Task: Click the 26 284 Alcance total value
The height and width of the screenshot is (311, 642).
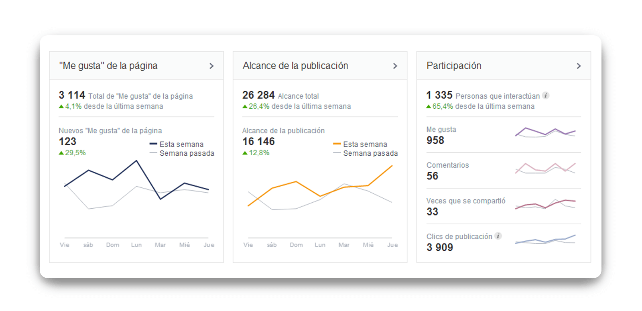Action: click(258, 95)
